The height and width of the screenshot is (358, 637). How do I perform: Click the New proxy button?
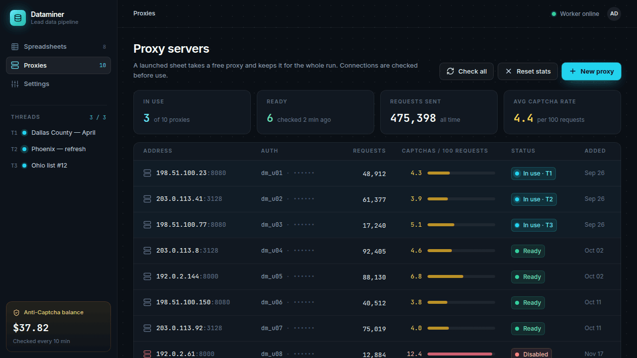pyautogui.click(x=591, y=71)
